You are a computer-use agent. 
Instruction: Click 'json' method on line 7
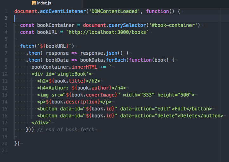tap(112, 53)
